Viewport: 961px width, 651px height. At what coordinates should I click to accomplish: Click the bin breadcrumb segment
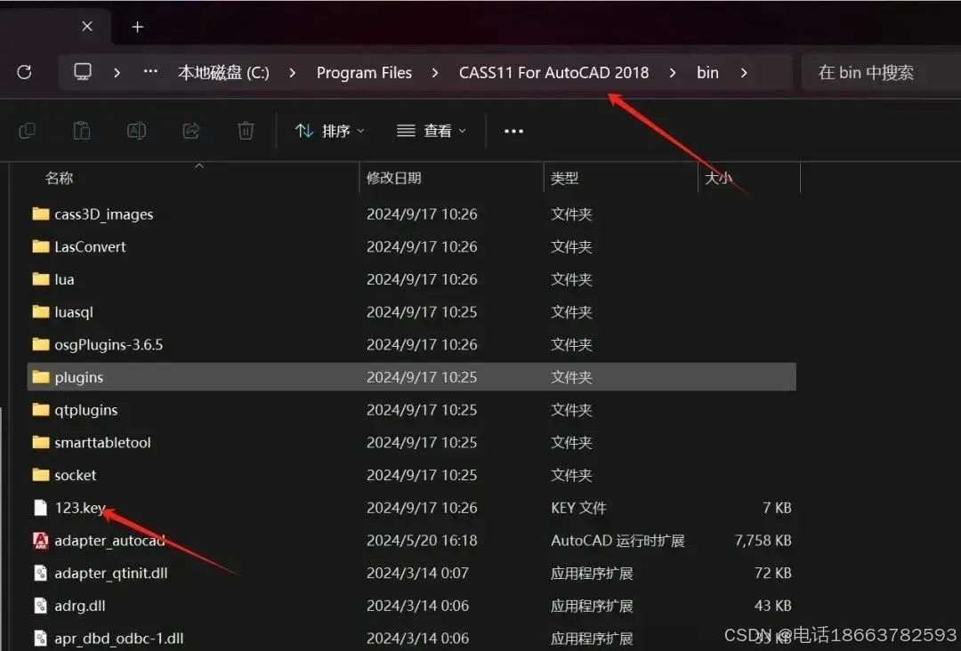(707, 73)
